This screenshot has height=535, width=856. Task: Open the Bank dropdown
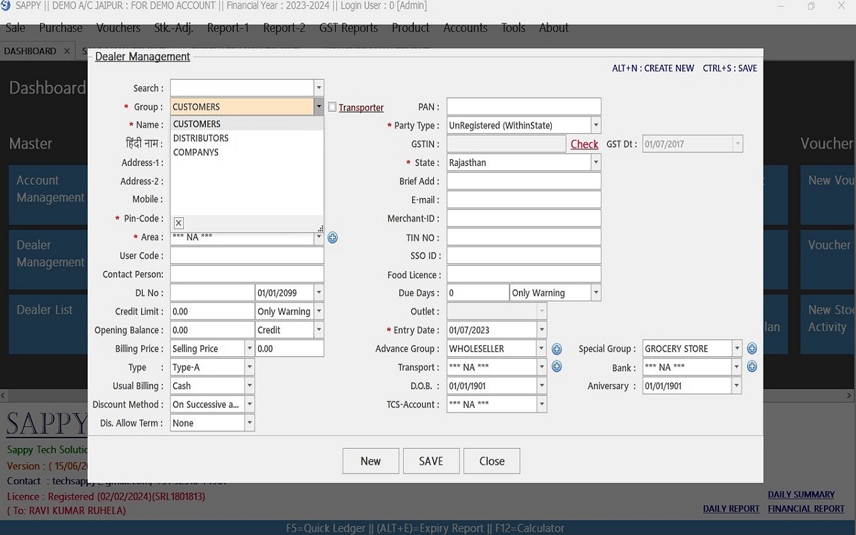point(737,367)
